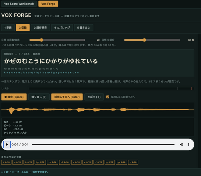Open step 5 書き出し tab
Viewport: 201px width, 176px height.
[84, 27]
